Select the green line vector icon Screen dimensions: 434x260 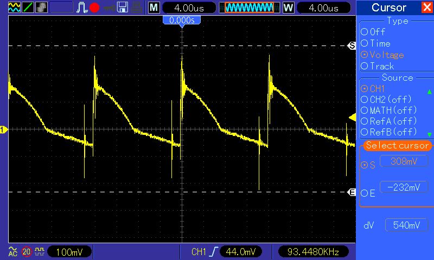(28, 8)
